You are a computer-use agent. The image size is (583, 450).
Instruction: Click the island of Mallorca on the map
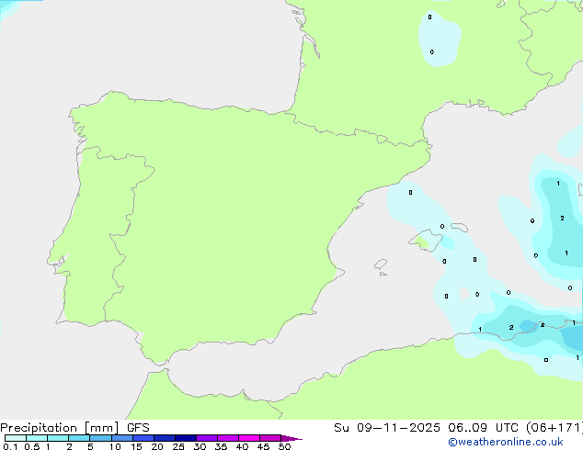click(426, 242)
